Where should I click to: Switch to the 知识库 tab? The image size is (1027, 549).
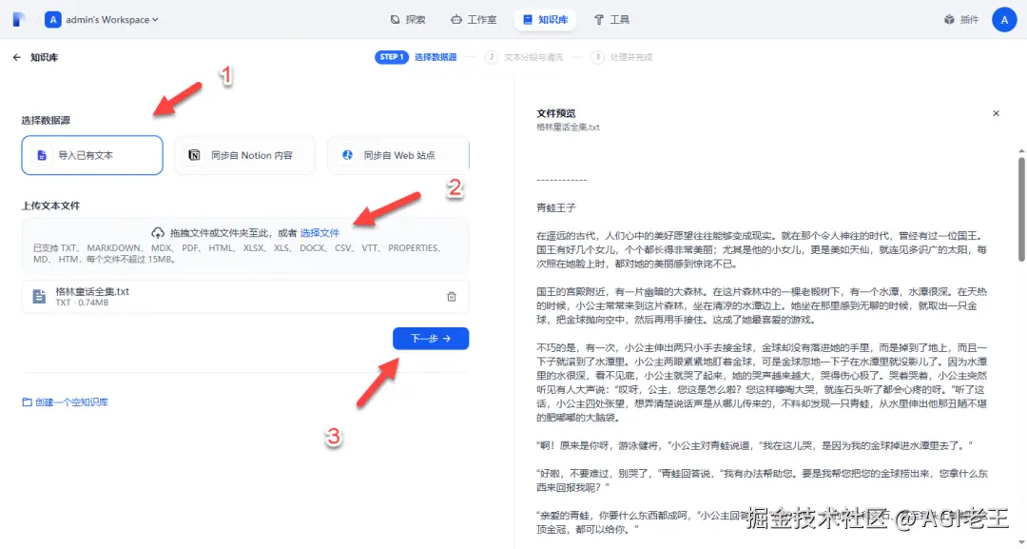pyautogui.click(x=545, y=20)
